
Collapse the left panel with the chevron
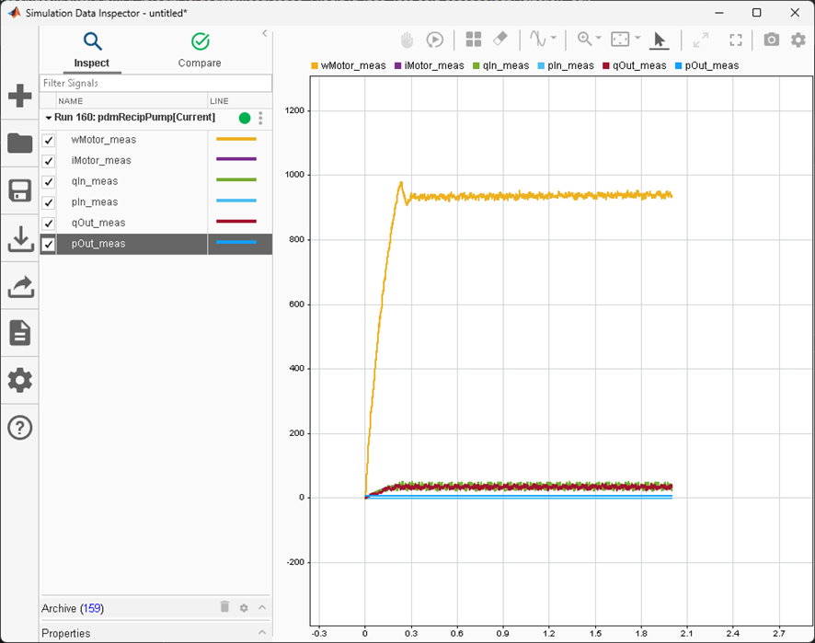click(x=265, y=33)
